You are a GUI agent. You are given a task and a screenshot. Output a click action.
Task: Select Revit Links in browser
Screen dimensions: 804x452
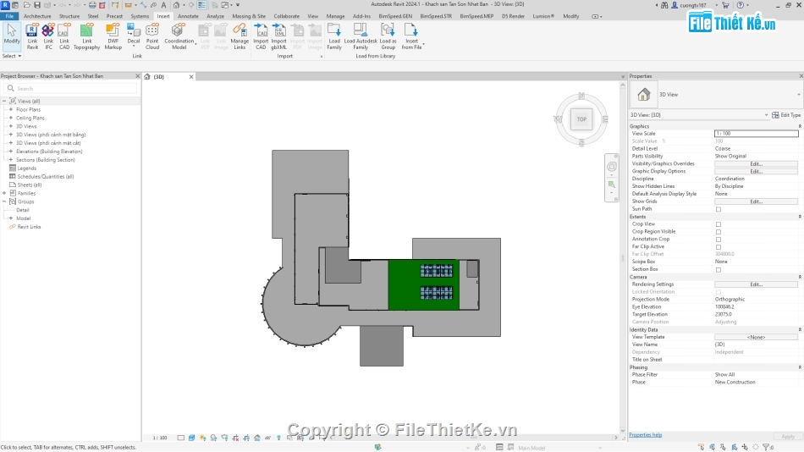pyautogui.click(x=29, y=227)
